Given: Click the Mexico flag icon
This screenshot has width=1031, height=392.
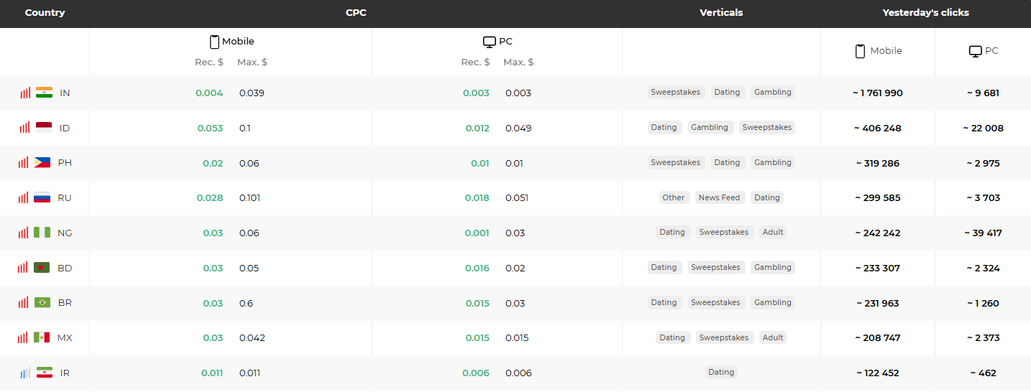Looking at the screenshot, I should pyautogui.click(x=42, y=337).
